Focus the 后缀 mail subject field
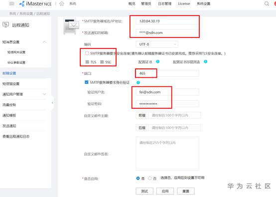276x197 pixels. pyautogui.click(x=174, y=128)
